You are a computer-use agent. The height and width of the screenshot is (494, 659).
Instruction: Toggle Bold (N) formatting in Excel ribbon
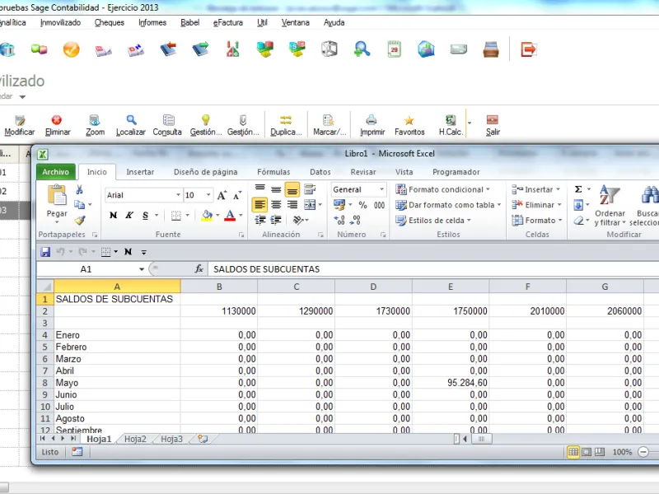113,215
